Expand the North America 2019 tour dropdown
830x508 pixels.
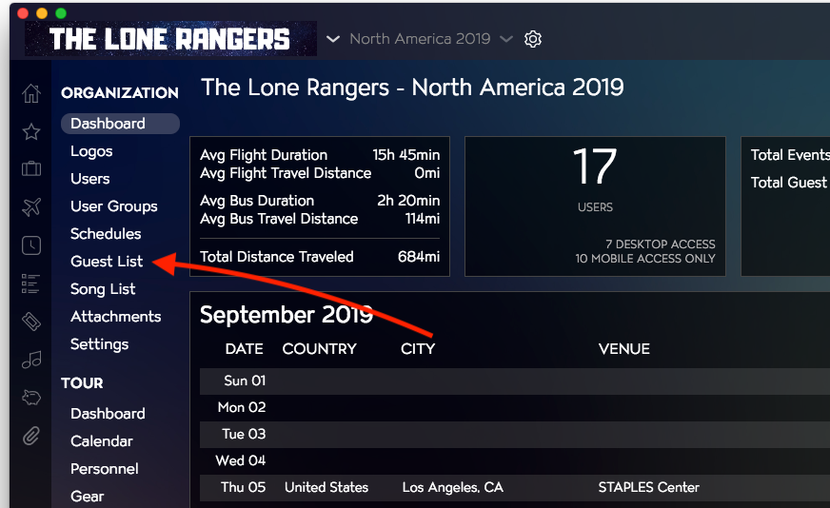pyautogui.click(x=431, y=39)
